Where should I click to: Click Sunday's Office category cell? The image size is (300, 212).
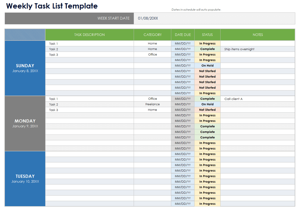152,55
